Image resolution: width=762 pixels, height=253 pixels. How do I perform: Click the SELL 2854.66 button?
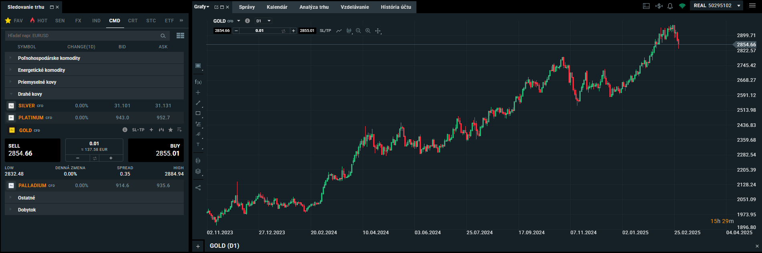click(x=32, y=150)
